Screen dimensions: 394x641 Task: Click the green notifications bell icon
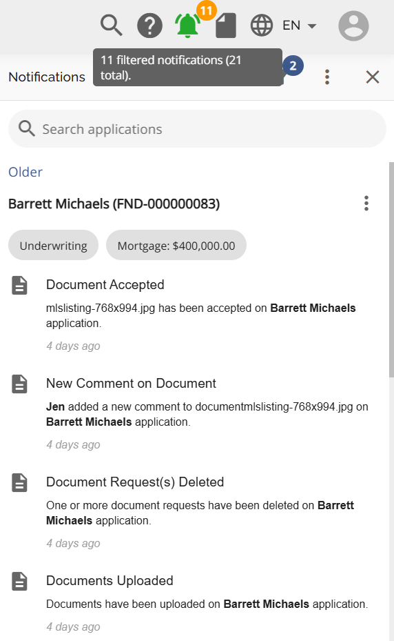(x=187, y=26)
